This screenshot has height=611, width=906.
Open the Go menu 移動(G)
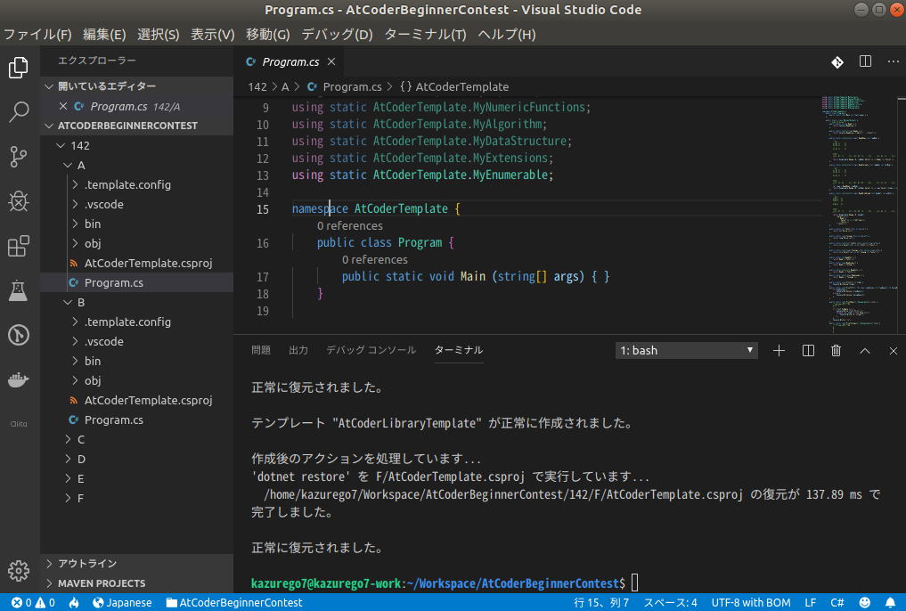(268, 35)
